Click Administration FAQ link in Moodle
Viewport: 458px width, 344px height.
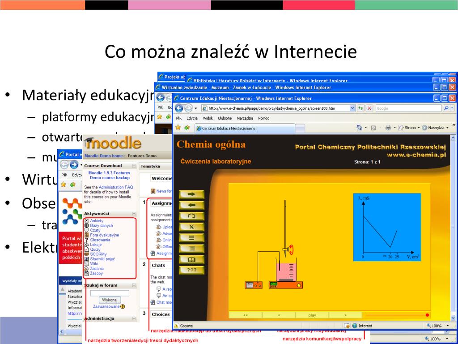(x=116, y=187)
